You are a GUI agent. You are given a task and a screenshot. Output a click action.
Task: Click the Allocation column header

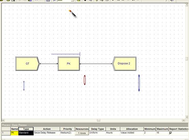pos(132,129)
